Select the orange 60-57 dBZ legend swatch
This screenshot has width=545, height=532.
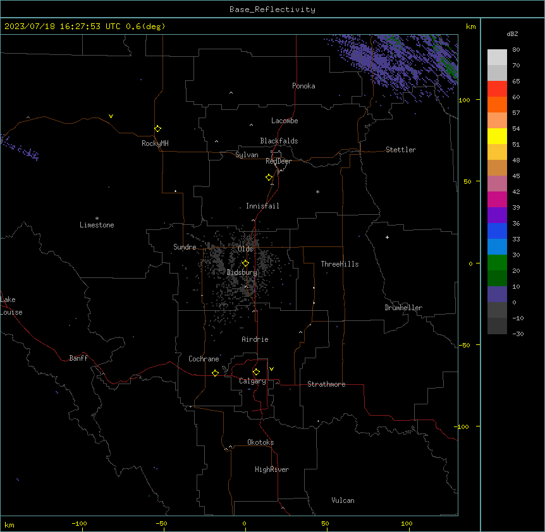[497, 104]
